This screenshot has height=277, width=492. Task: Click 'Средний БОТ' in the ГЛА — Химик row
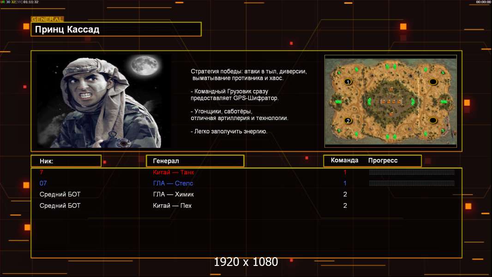[x=60, y=194]
